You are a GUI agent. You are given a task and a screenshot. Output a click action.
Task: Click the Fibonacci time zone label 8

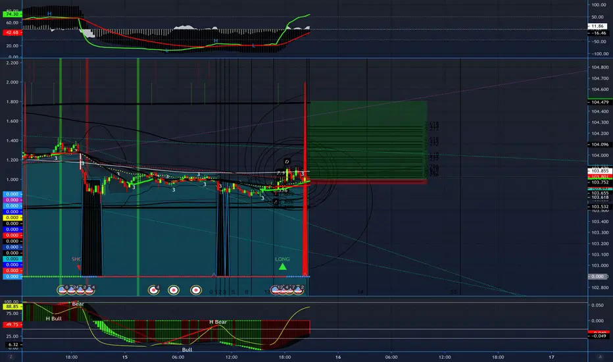coord(246,292)
